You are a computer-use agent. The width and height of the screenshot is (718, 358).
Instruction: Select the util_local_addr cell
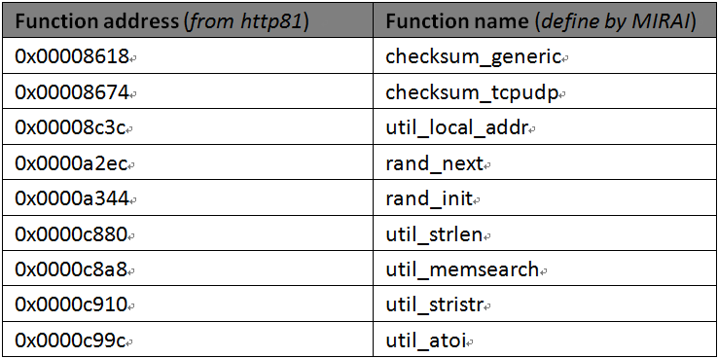[x=545, y=126]
